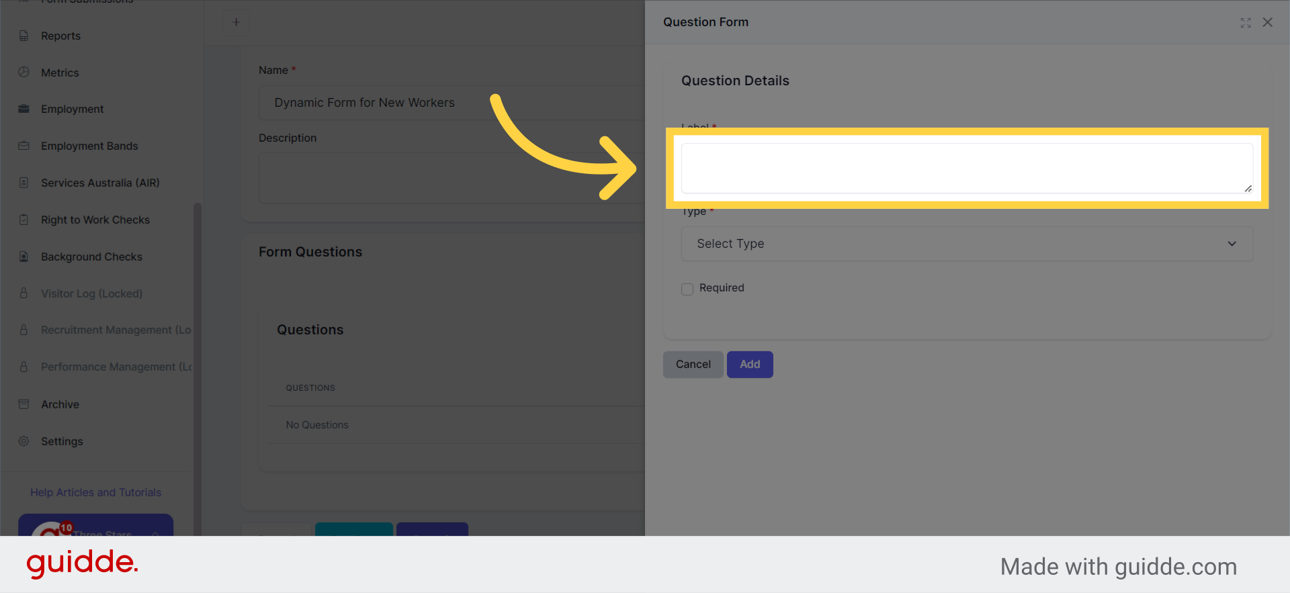The height and width of the screenshot is (593, 1290).
Task: Go to Employment section
Action: pyautogui.click(x=72, y=109)
